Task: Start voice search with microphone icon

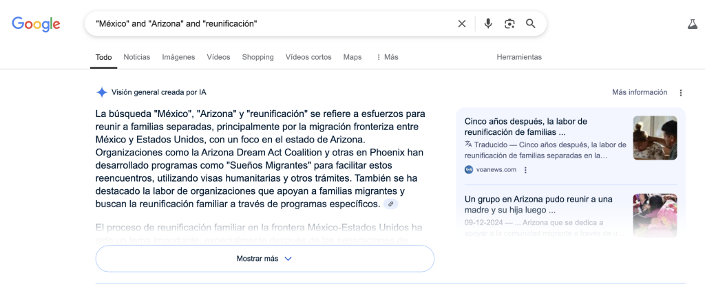Action: (488, 24)
